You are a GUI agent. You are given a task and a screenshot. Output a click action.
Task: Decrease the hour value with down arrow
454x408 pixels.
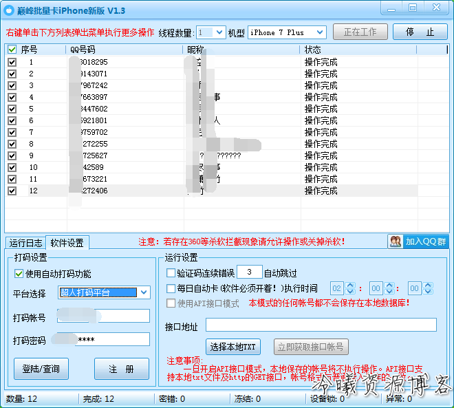click(x=350, y=291)
